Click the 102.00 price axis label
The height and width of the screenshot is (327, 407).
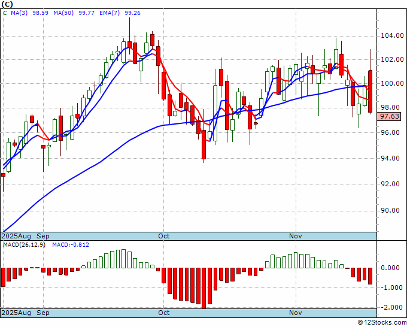[x=392, y=59]
